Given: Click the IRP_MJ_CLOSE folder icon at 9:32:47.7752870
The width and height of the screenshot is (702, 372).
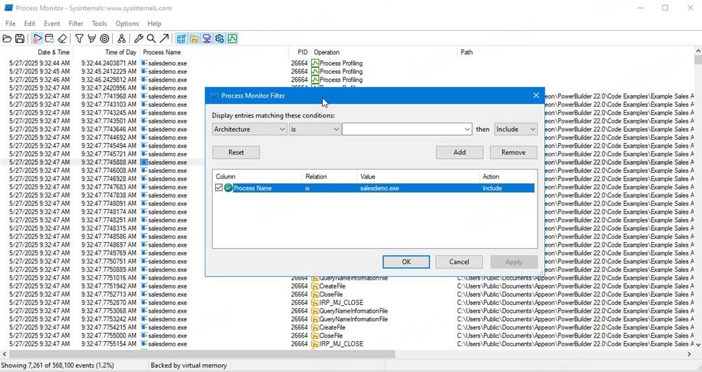Looking at the screenshot, I should [315, 303].
